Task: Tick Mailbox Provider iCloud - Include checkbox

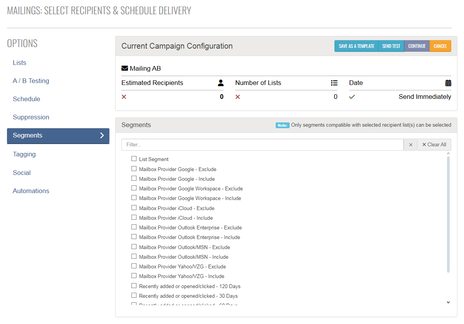Action: pos(134,217)
